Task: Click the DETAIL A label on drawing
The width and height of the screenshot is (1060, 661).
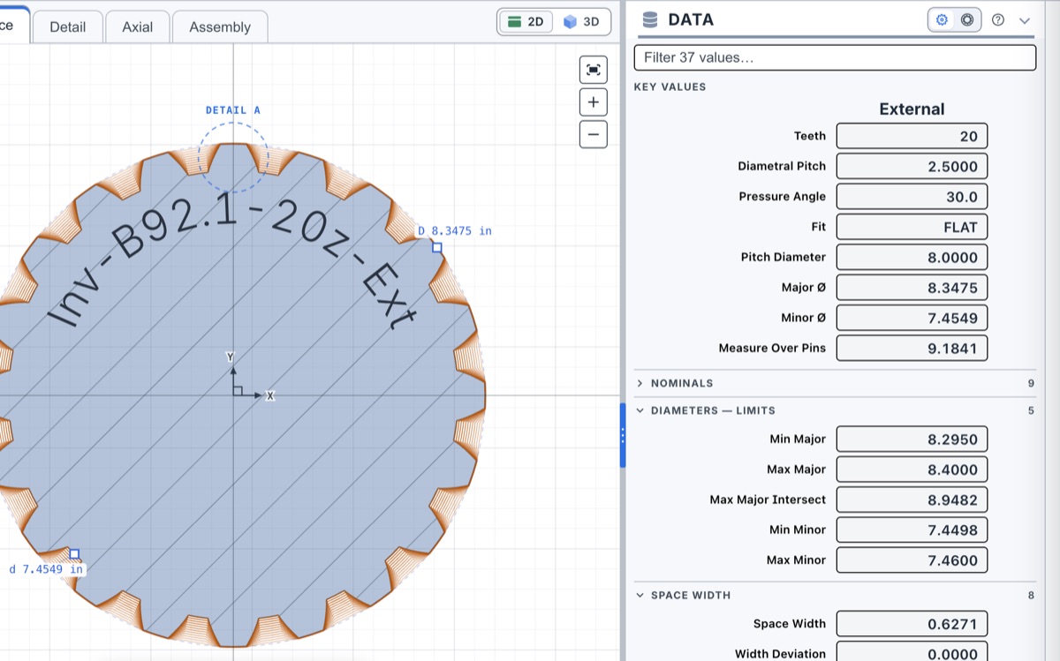Action: tap(233, 110)
